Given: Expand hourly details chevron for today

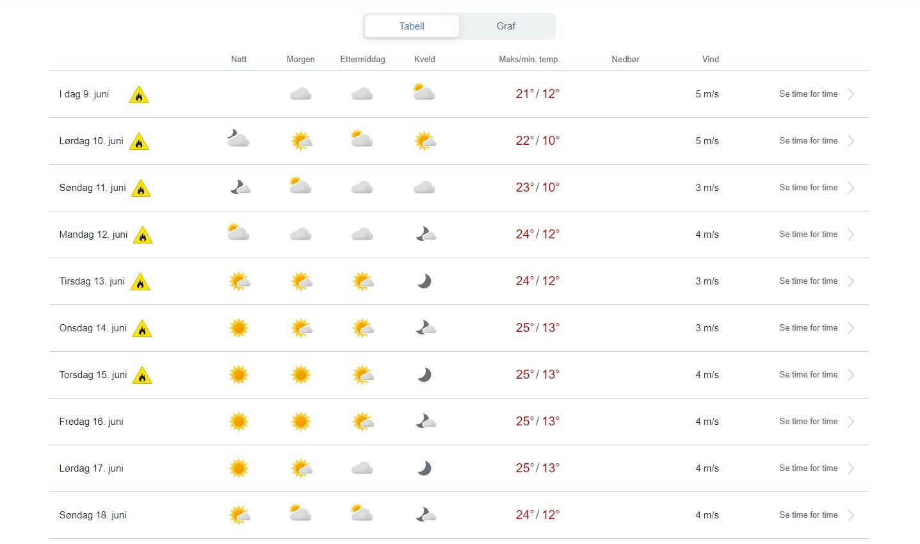Looking at the screenshot, I should [851, 94].
